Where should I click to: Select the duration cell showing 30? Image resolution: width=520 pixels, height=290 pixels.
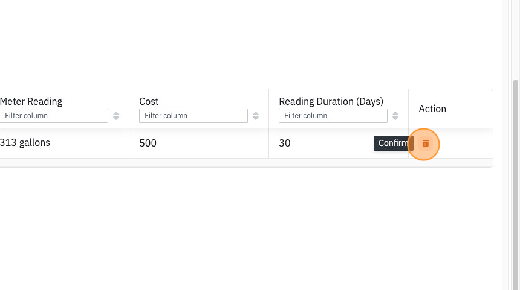pos(285,143)
